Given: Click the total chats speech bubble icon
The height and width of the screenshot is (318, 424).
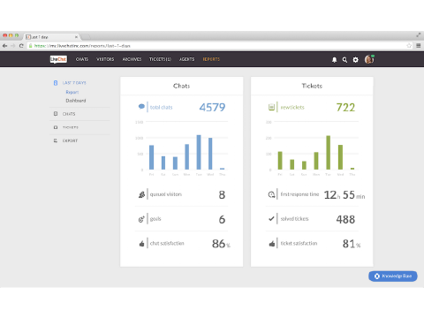Looking at the screenshot, I should coord(141,107).
